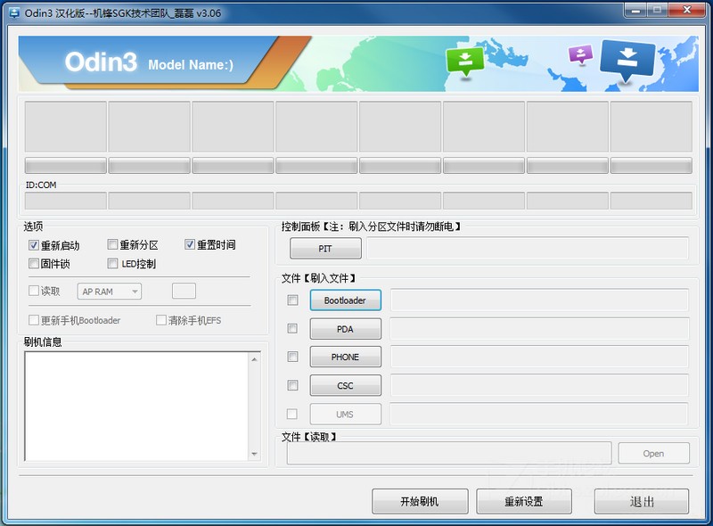713x526 pixels.
Task: Click the PIT file button
Action: 325,249
